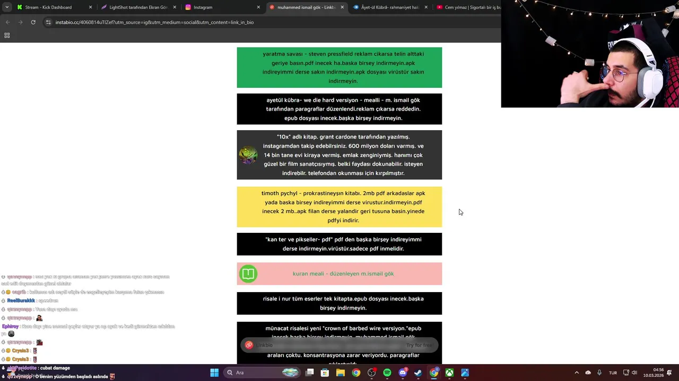
Task: Switch to the Stream - Kick Dashboard tab
Action: click(54, 7)
